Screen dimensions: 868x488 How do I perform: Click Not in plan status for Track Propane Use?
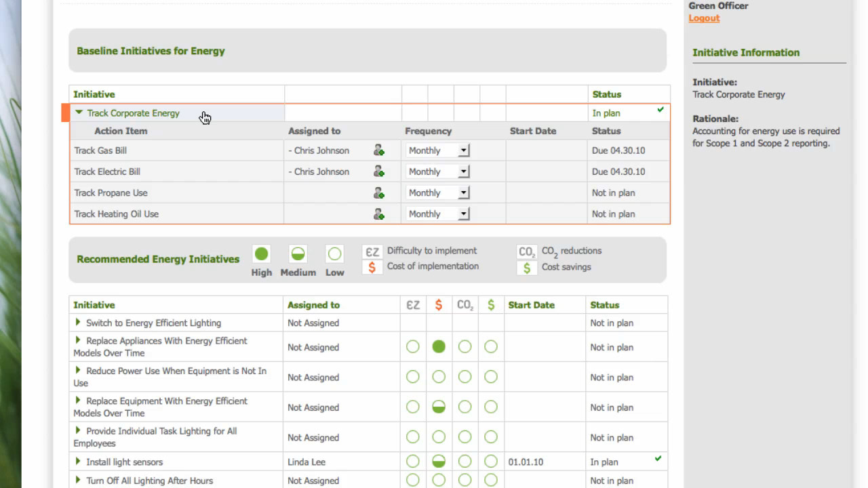pyautogui.click(x=614, y=192)
